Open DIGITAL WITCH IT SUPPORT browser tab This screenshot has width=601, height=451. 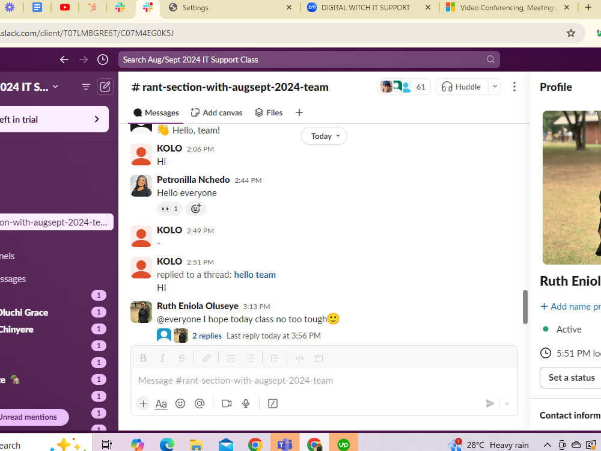click(x=365, y=8)
